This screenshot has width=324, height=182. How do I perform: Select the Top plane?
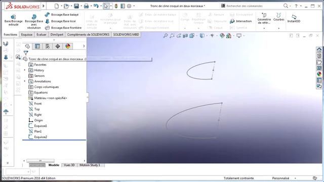click(x=37, y=109)
